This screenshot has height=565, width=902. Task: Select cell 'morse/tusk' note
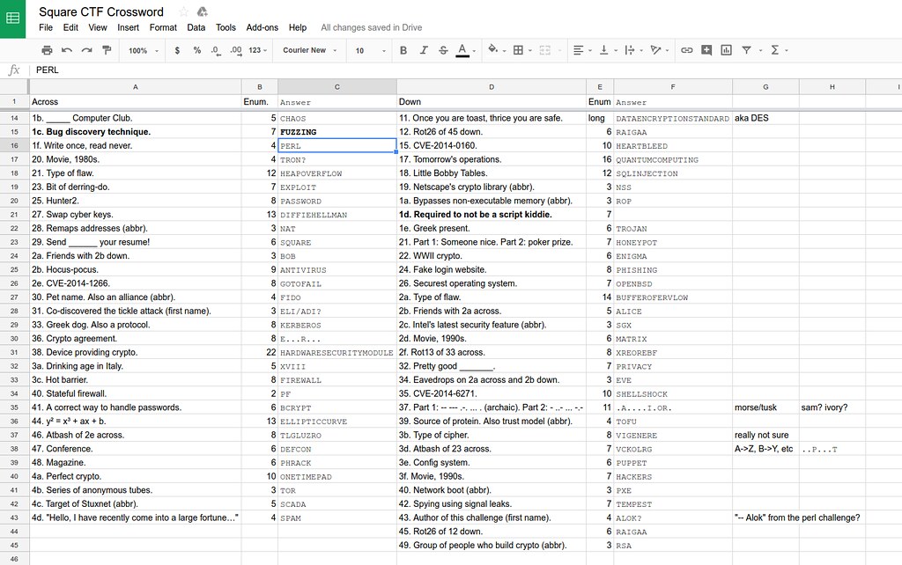coord(765,407)
